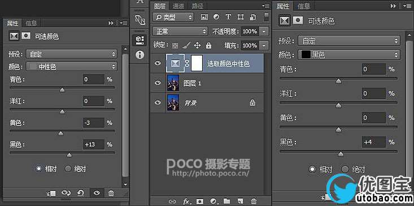414x206 pixels.
Task: Select mask icon in right Properties panel
Action: pos(298,20)
